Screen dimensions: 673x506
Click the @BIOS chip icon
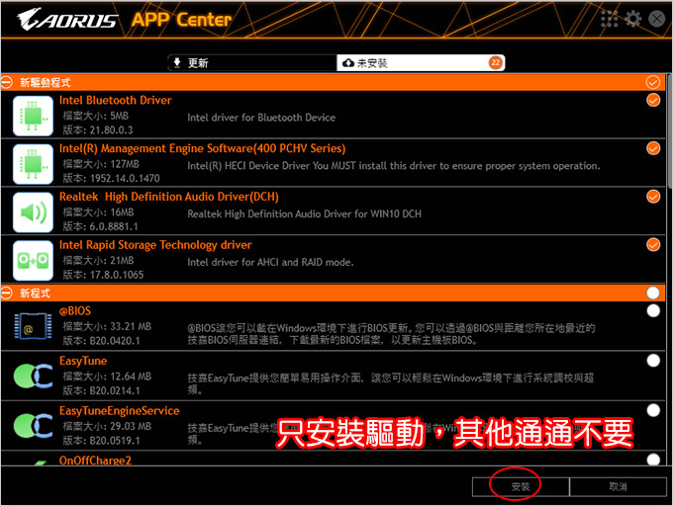(x=33, y=326)
